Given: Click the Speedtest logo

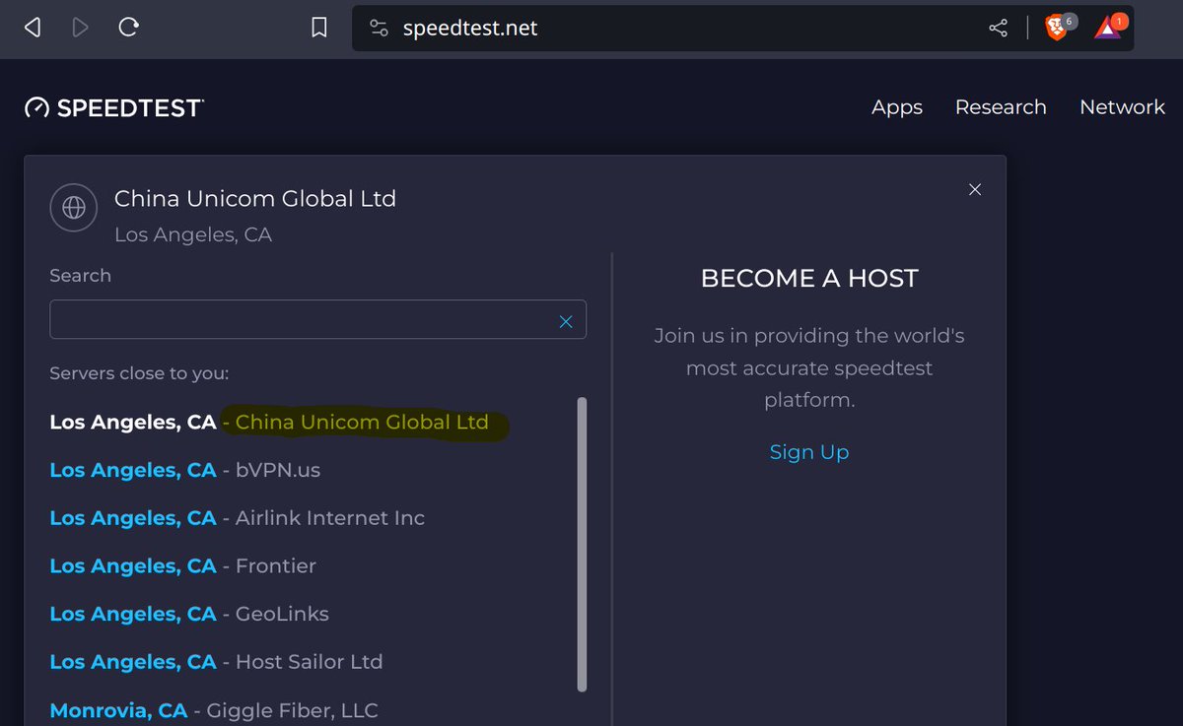Looking at the screenshot, I should tap(114, 108).
